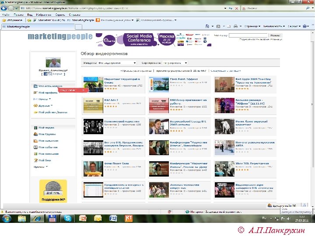Click the Social Media Conference banner
This screenshot has height=236, width=315.
[x=154, y=40]
